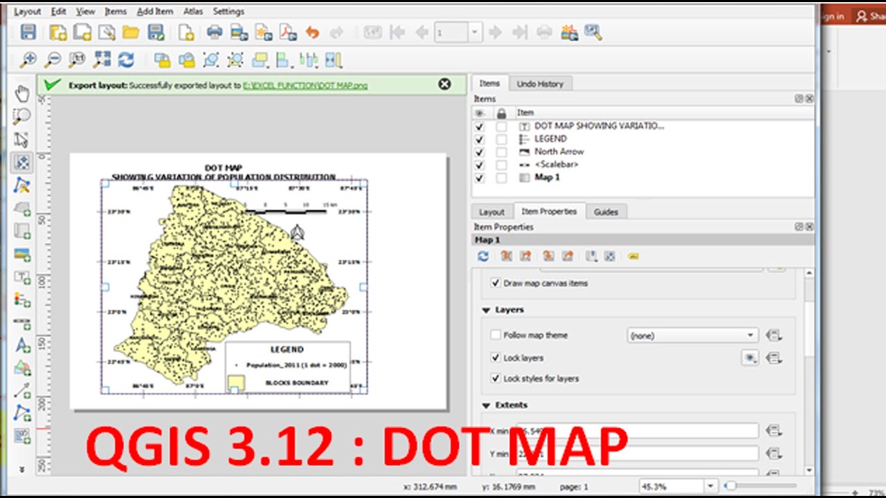Toggle visibility of LEGEND item
Screen dimensions: 886x498
tap(480, 139)
